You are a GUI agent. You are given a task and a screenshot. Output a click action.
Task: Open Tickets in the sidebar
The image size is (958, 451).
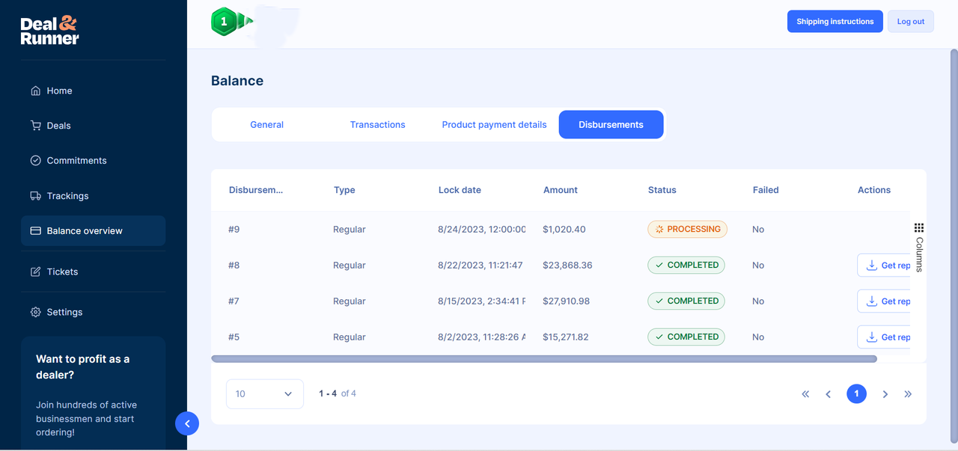coord(93,271)
